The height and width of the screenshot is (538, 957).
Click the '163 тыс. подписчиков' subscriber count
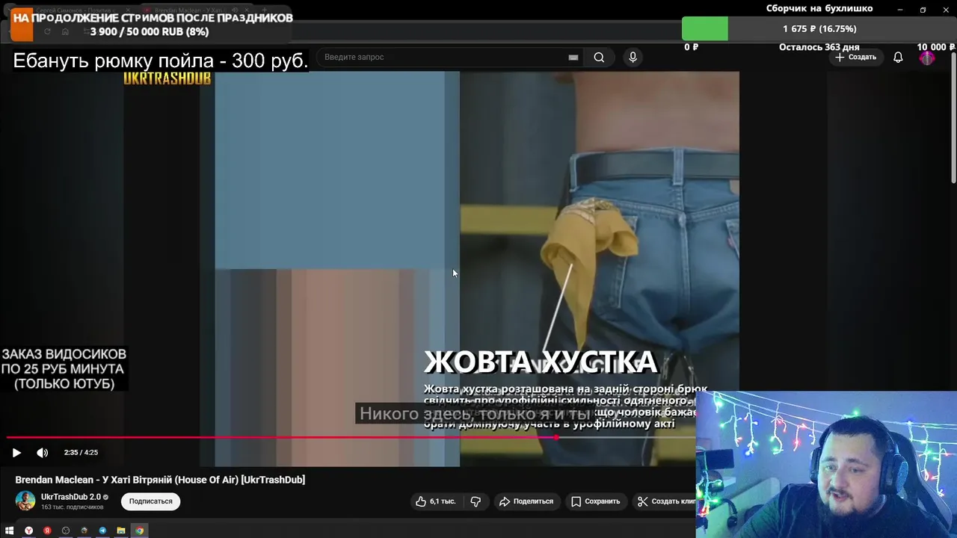tap(73, 507)
